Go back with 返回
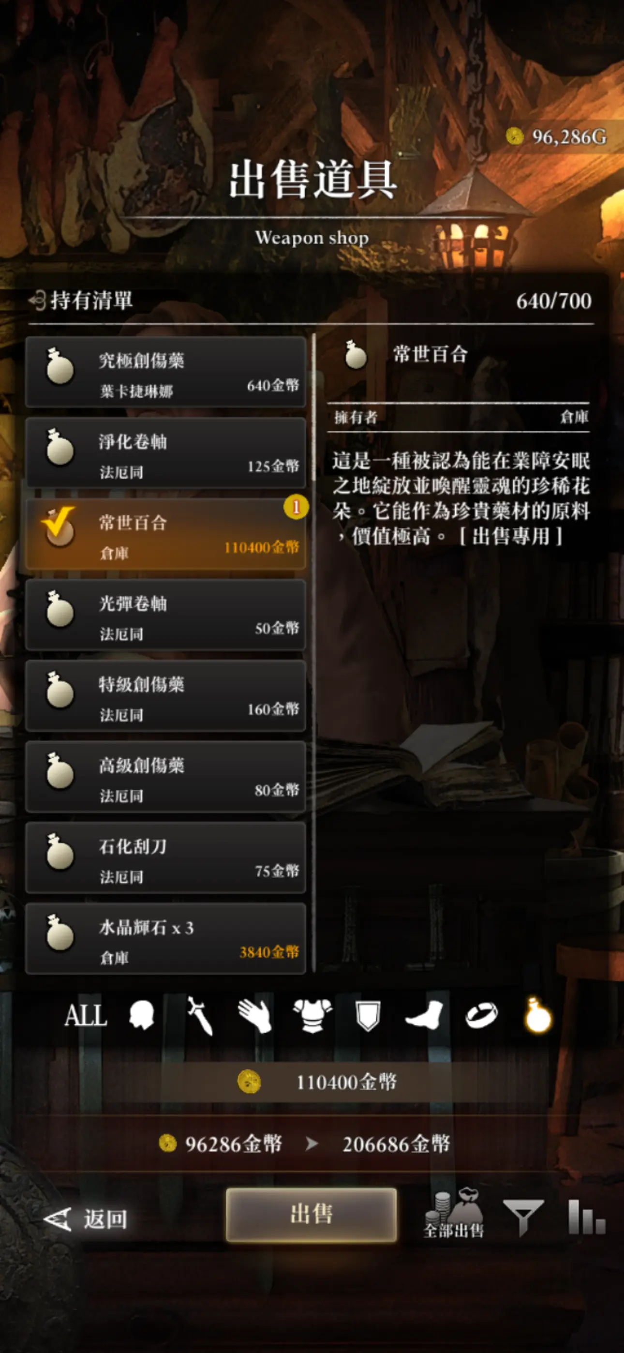This screenshot has height=1353, width=624. click(x=86, y=1218)
